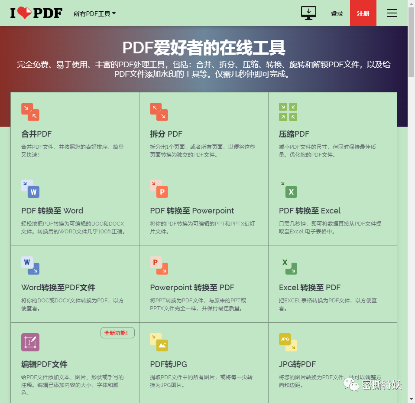415x403 pixels.
Task: Click the 编辑PDF文件 edit icon
Action: point(30,342)
